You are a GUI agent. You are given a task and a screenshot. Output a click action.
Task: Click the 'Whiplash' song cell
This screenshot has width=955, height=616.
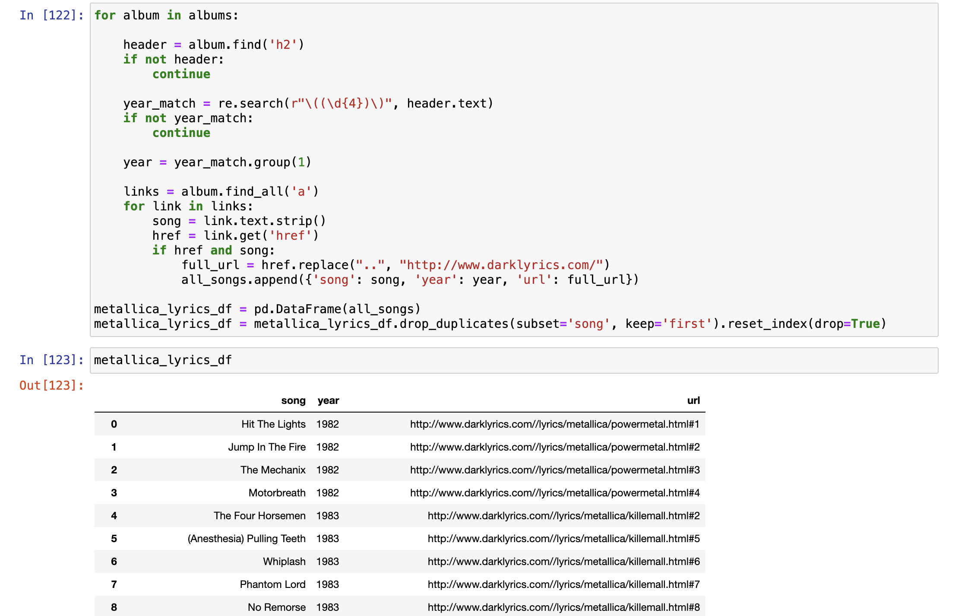[284, 562]
